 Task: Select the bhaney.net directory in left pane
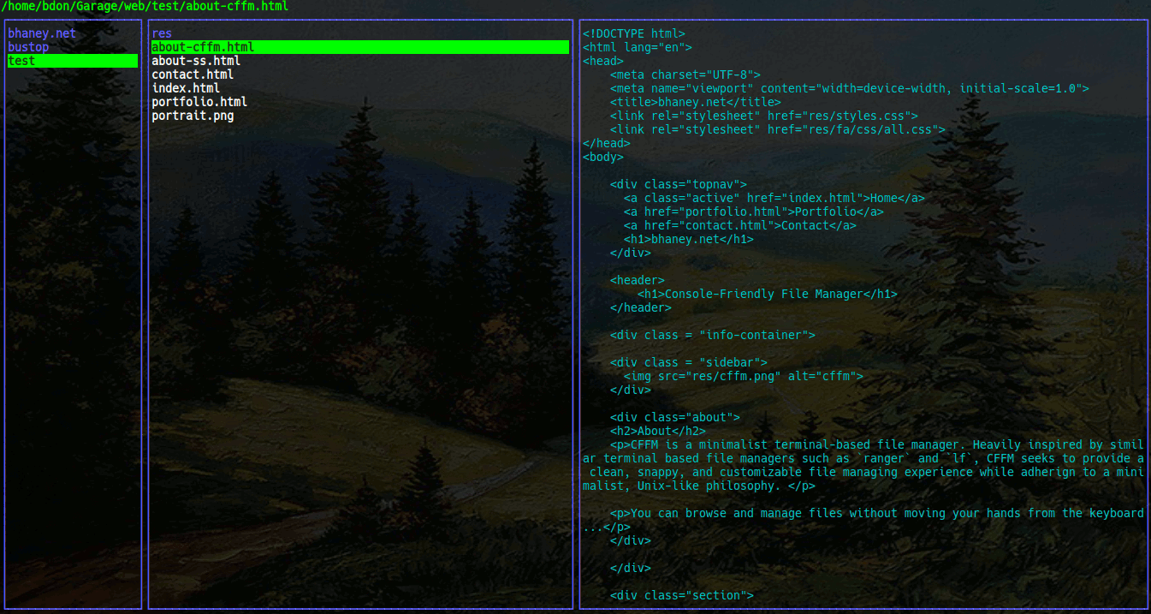tap(42, 33)
